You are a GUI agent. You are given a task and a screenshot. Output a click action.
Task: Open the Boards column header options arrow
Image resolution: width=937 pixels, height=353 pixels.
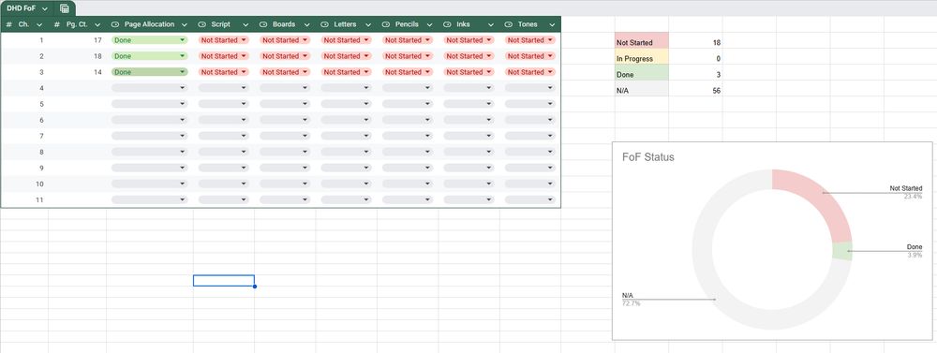tap(307, 25)
